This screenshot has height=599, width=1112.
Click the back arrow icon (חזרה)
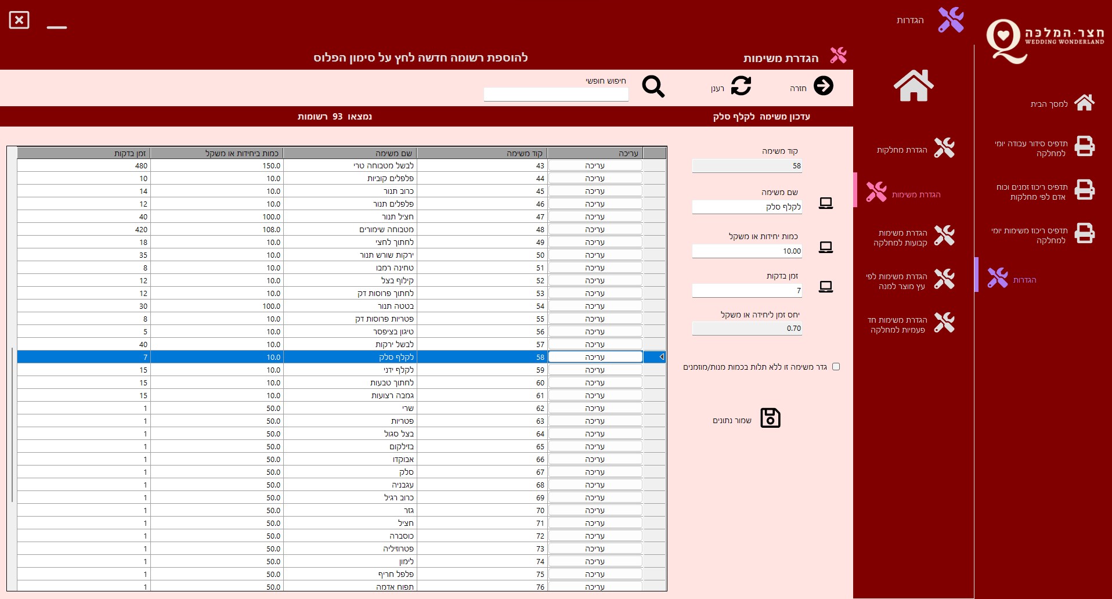(x=823, y=86)
